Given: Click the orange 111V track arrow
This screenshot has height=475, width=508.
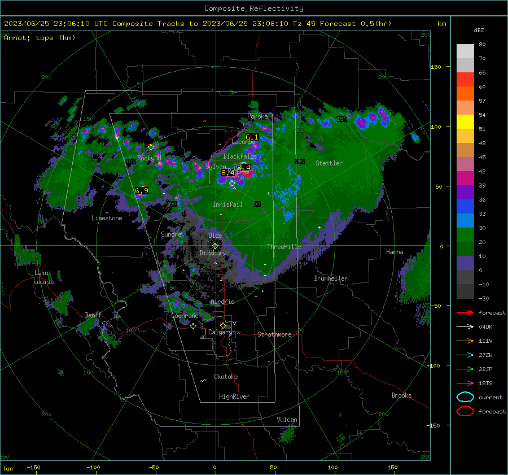Looking at the screenshot, I should pyautogui.click(x=465, y=341).
